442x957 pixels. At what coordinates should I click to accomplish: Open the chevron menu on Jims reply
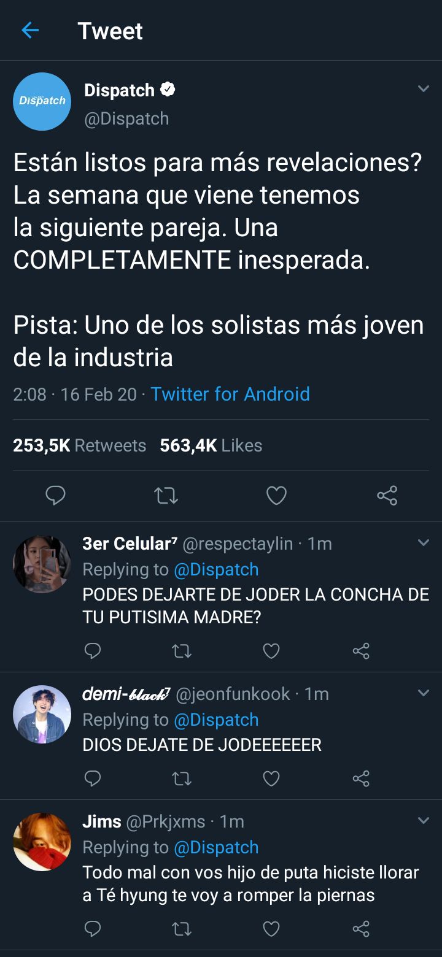pos(423,821)
